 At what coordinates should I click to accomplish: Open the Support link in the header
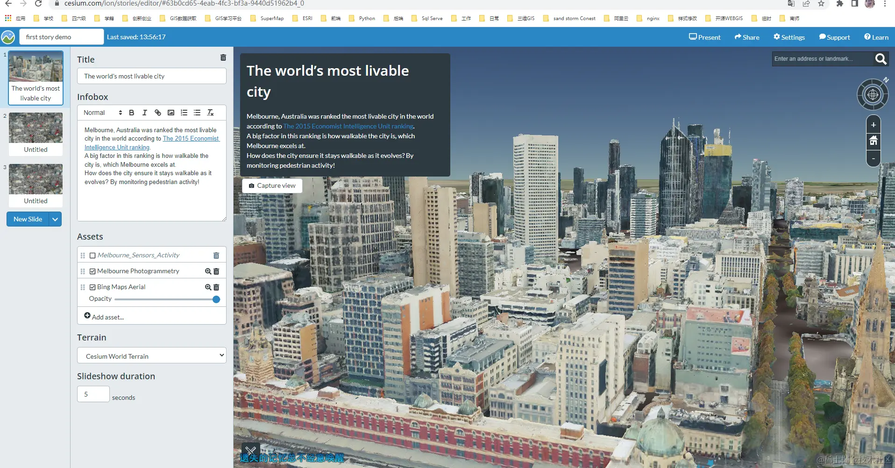(x=834, y=37)
